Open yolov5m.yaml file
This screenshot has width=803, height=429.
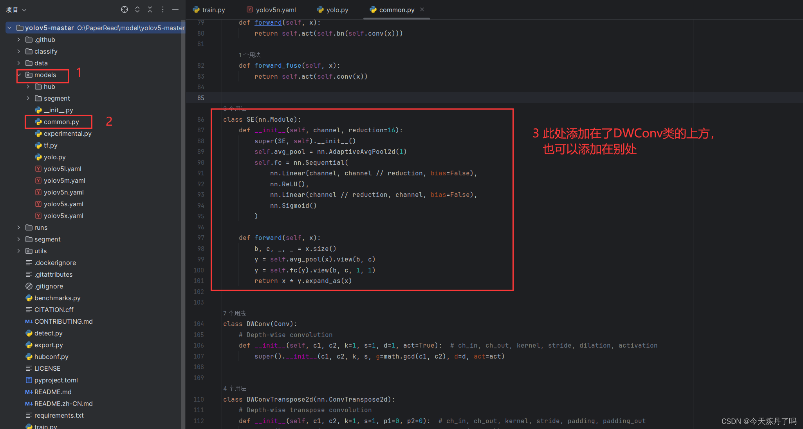[60, 180]
